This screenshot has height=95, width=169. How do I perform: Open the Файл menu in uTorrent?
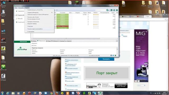pyautogui.click(x=16, y=8)
